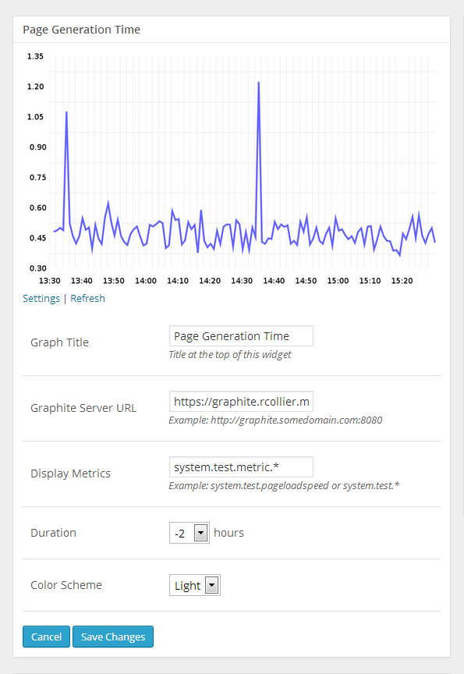Click the Graphite Server URL label

pyautogui.click(x=83, y=408)
